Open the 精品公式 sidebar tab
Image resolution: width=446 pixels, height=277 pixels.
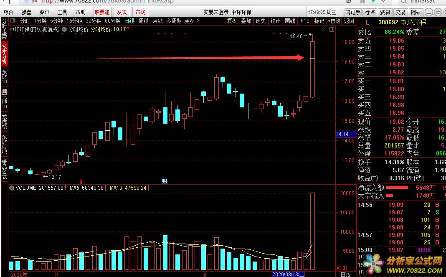[x=4, y=169]
